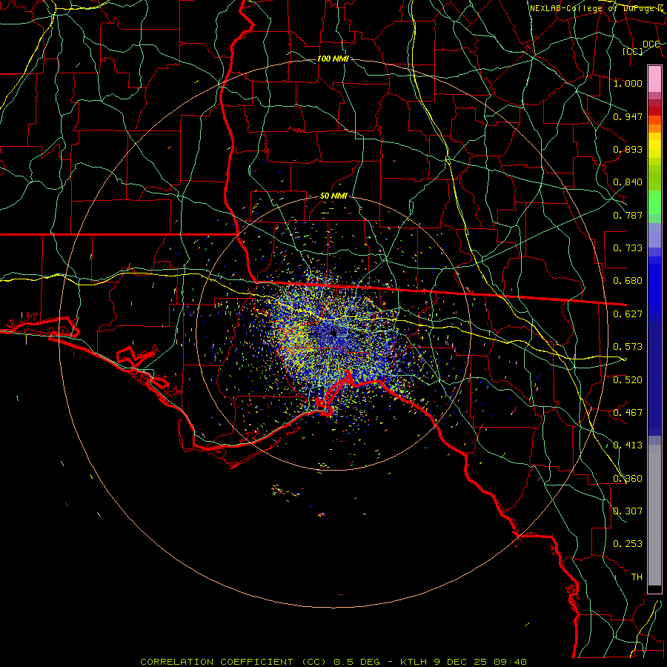The image size is (667, 667).
Task: Click the 0.840 scale value
Action: [x=628, y=182]
